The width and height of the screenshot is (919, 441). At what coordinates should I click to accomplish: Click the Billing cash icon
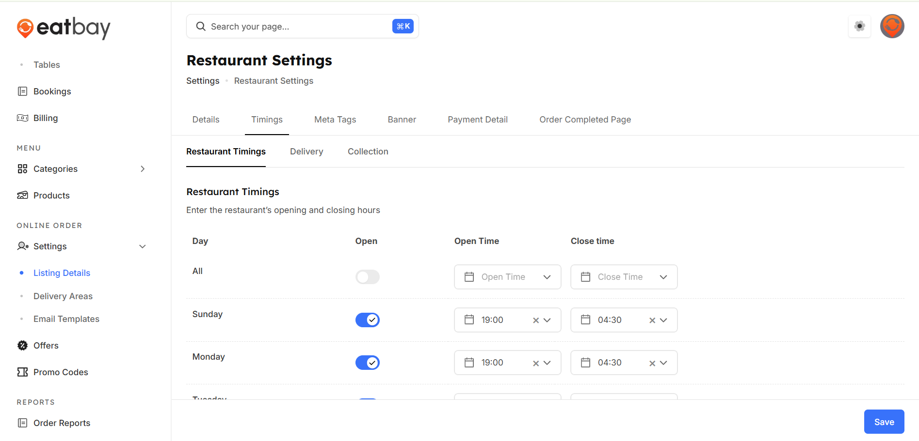tap(22, 118)
